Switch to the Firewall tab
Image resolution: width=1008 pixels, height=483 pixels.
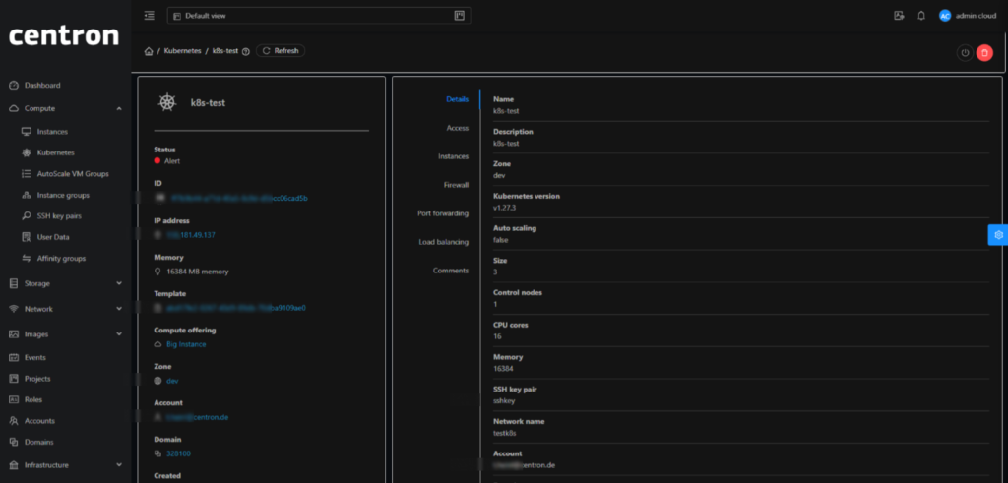[456, 185]
